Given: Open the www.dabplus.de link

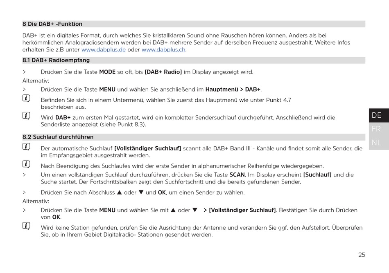Looking at the screenshot, I should [104, 49].
